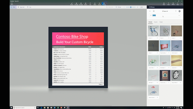
Task: Select the Motor bicycle thumbnail
Action: coord(176,46)
